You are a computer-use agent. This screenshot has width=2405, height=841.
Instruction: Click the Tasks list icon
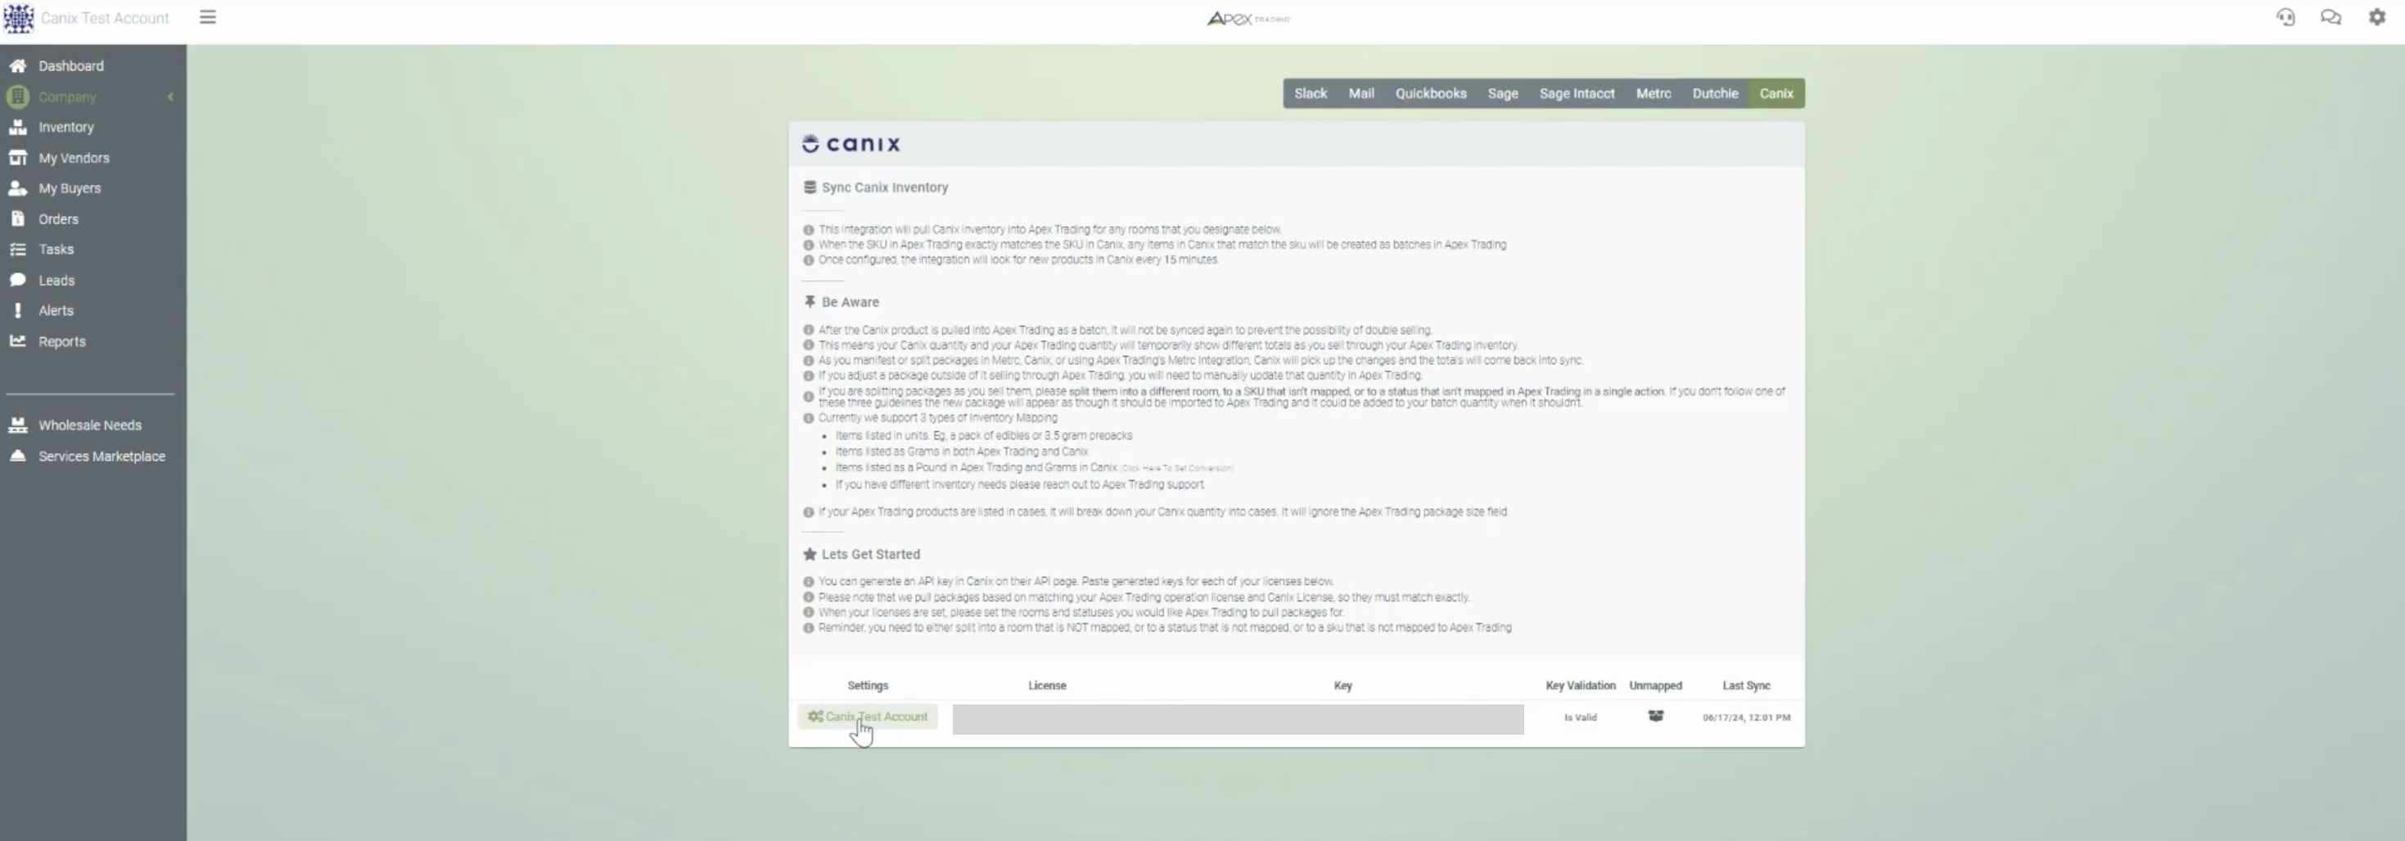coord(18,250)
